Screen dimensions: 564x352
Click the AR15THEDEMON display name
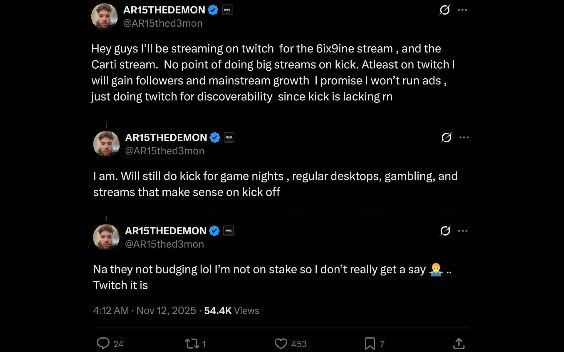[164, 10]
